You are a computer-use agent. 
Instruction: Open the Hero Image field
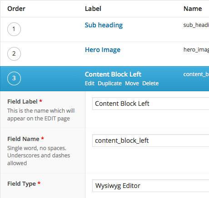click(x=103, y=50)
